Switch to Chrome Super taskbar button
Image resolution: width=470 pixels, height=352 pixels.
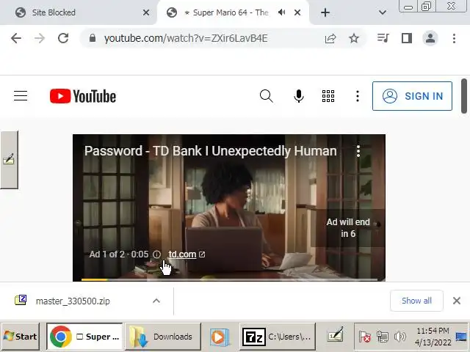[84, 337]
